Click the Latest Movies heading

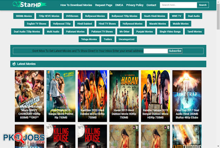(x=26, y=64)
